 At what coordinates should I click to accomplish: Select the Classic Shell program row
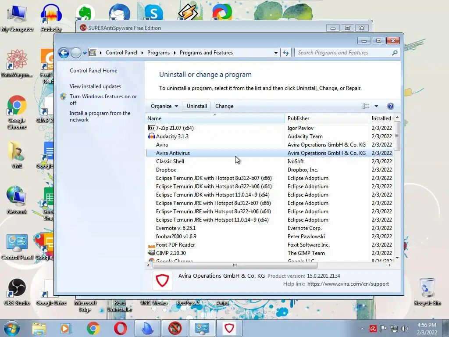tap(269, 161)
